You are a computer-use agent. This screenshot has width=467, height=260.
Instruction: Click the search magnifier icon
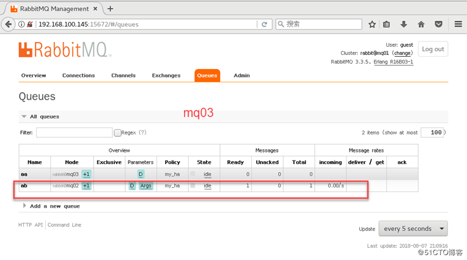[x=281, y=24]
